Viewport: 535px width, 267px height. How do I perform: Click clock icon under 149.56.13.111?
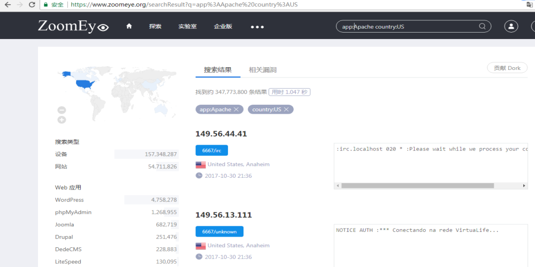[199, 256]
